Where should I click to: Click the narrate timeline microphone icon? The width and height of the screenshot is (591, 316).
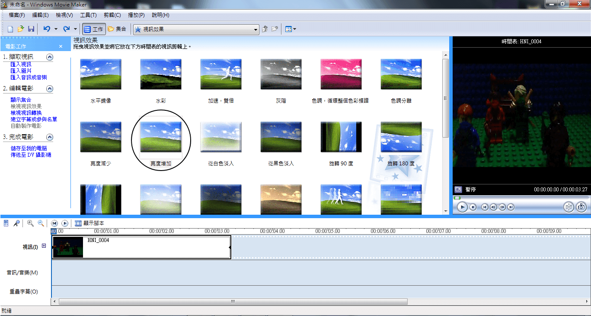[x=16, y=223]
